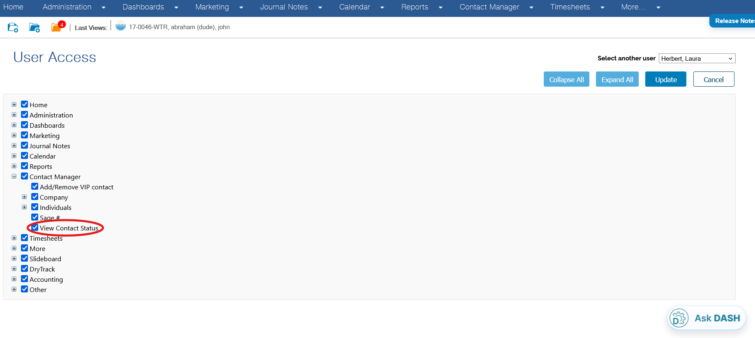Click the Update button
The height and width of the screenshot is (338, 755).
point(666,79)
